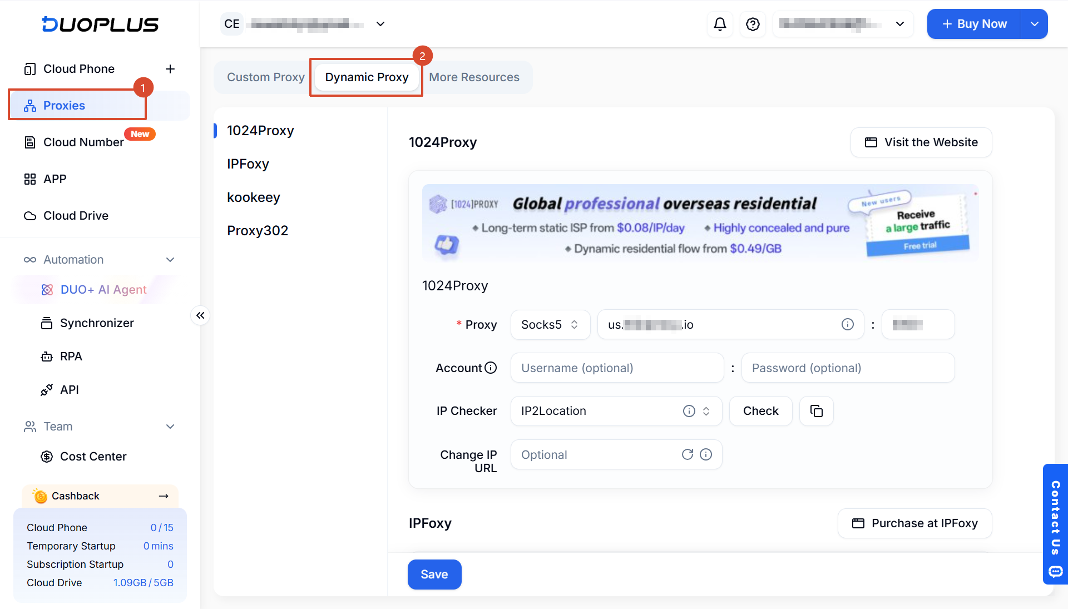Click Cloud Drive 1.09GB/5GB usage
Viewport: 1068px width, 609px height.
[x=100, y=583]
